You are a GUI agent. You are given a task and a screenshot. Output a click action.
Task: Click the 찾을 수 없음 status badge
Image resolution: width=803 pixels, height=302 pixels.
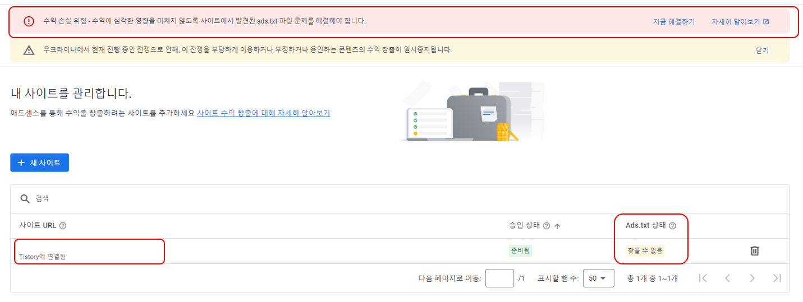[x=645, y=250]
